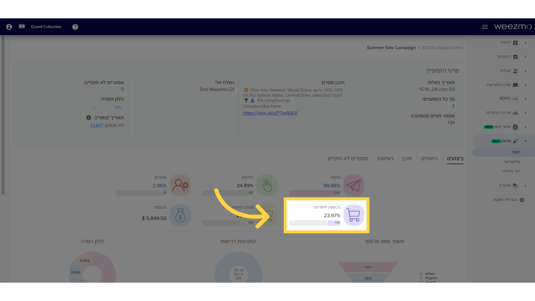
Task: Click the מוסרים removed user icon
Action: click(x=180, y=185)
